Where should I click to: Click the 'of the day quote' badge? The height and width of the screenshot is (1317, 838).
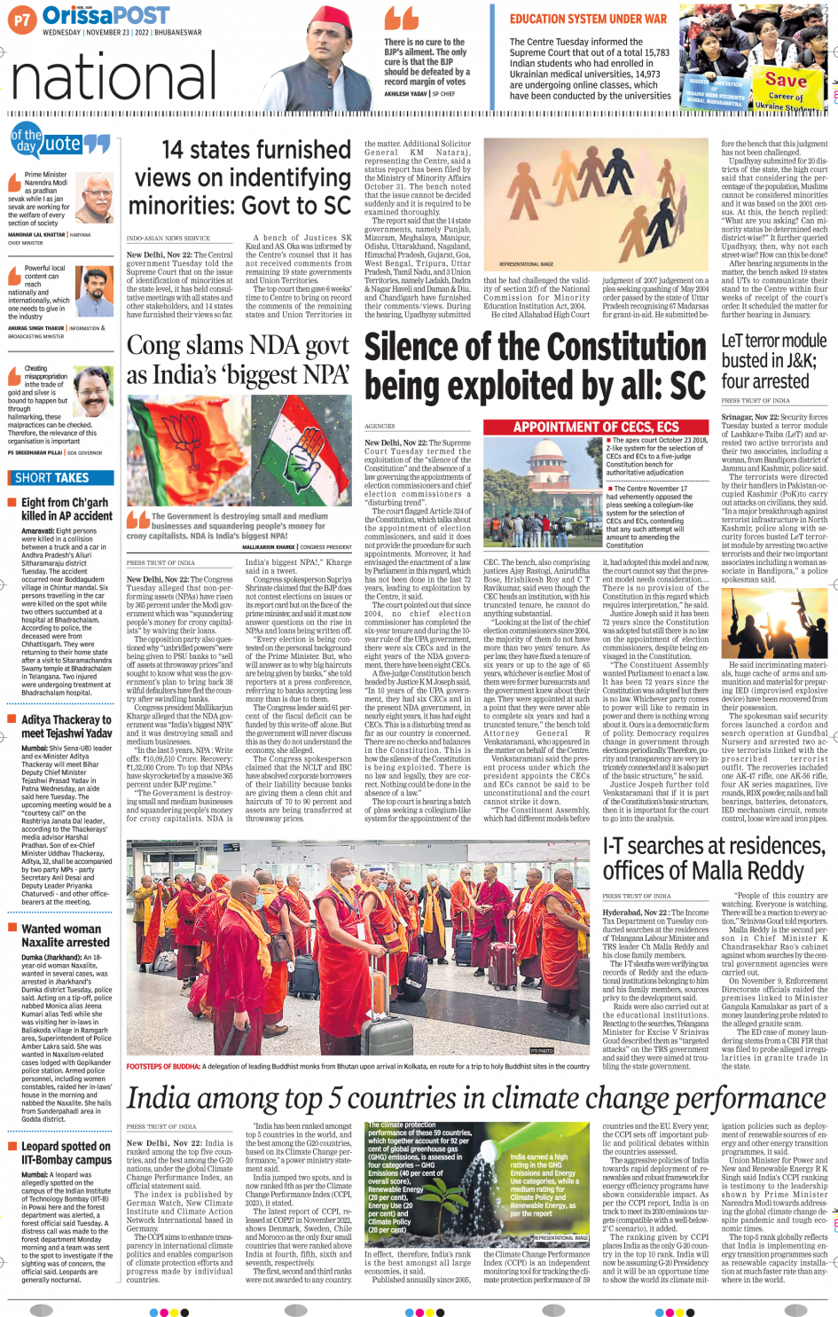[x=59, y=141]
